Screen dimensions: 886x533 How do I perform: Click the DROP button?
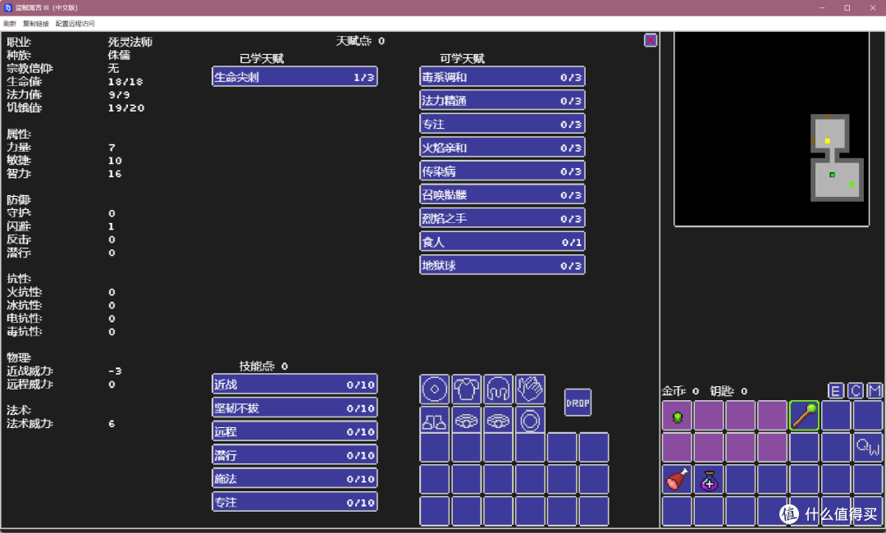pyautogui.click(x=578, y=403)
